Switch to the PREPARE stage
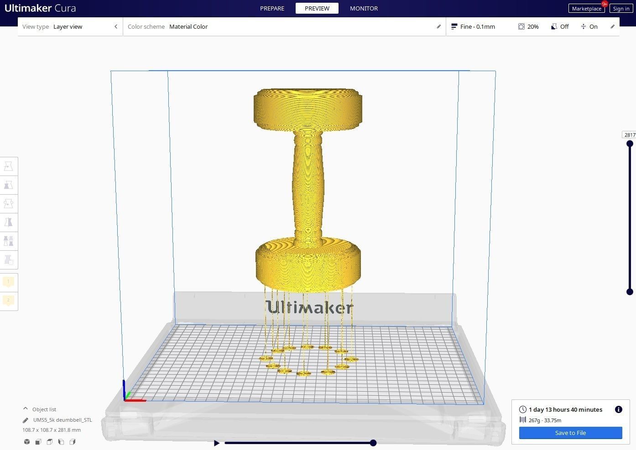 point(272,8)
